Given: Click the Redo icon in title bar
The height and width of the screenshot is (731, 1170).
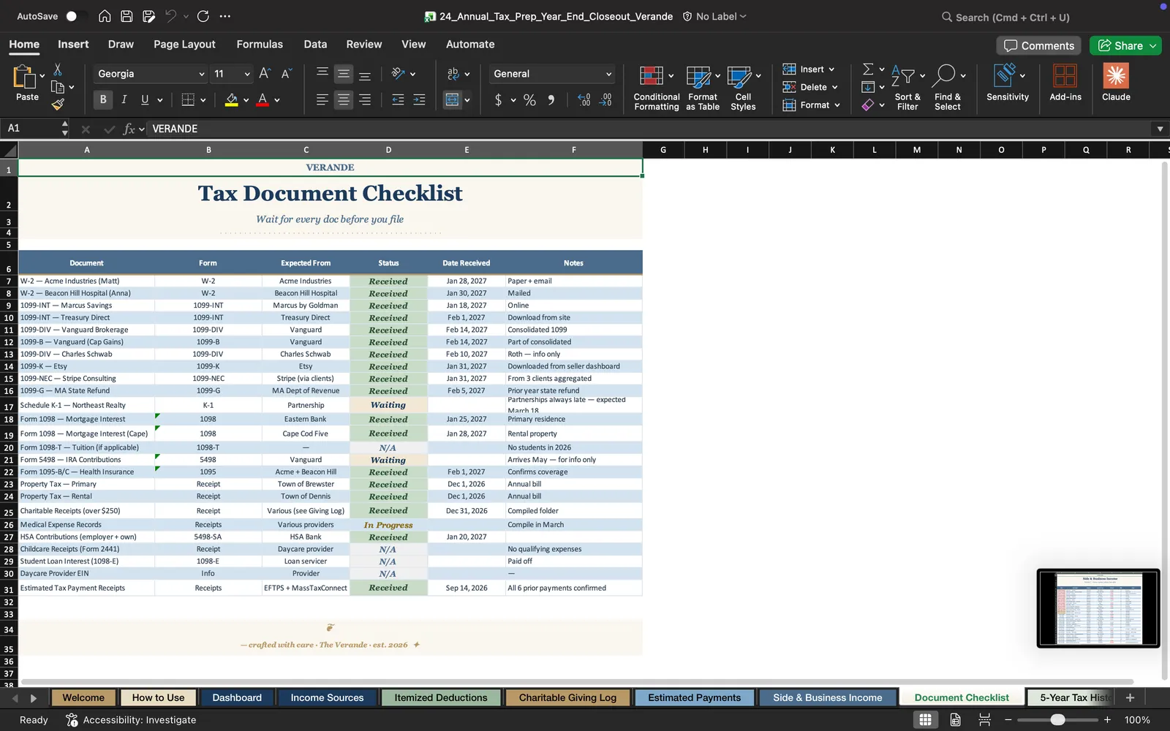Looking at the screenshot, I should click(x=203, y=16).
